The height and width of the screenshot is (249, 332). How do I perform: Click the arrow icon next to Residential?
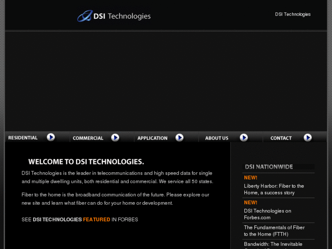(x=51, y=138)
